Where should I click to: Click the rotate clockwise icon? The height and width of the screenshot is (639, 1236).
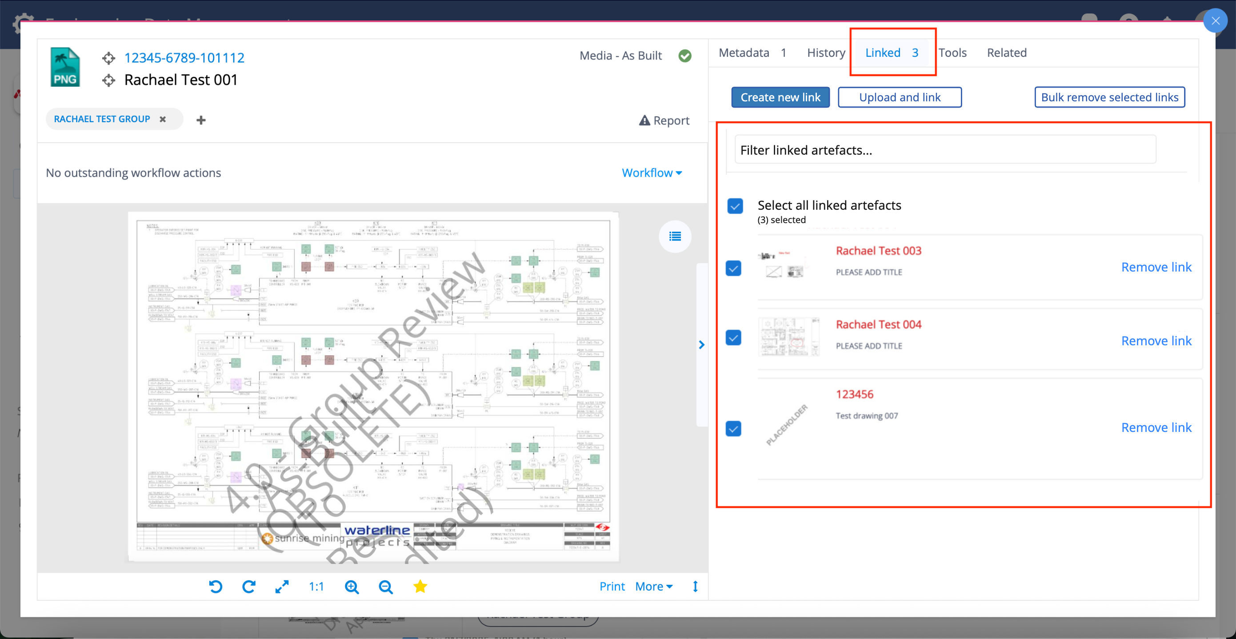click(248, 586)
